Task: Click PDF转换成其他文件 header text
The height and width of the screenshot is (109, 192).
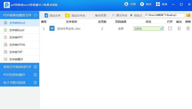Action: pyautogui.click(x=17, y=15)
